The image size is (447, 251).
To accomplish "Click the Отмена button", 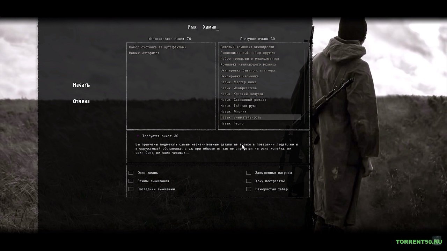I will click(x=81, y=101).
